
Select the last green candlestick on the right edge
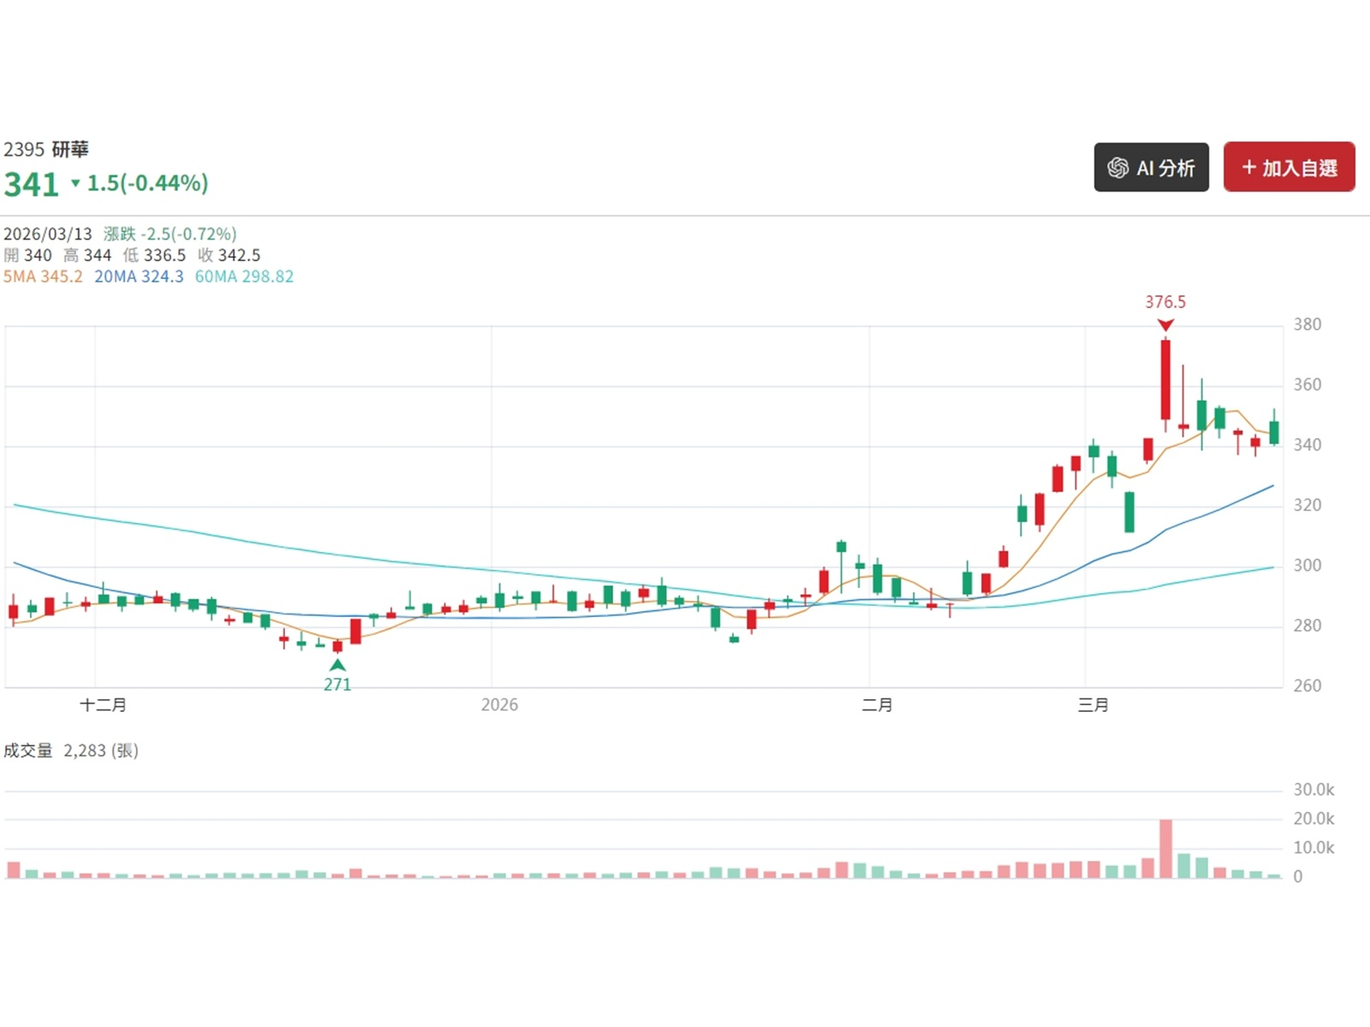tap(1274, 432)
